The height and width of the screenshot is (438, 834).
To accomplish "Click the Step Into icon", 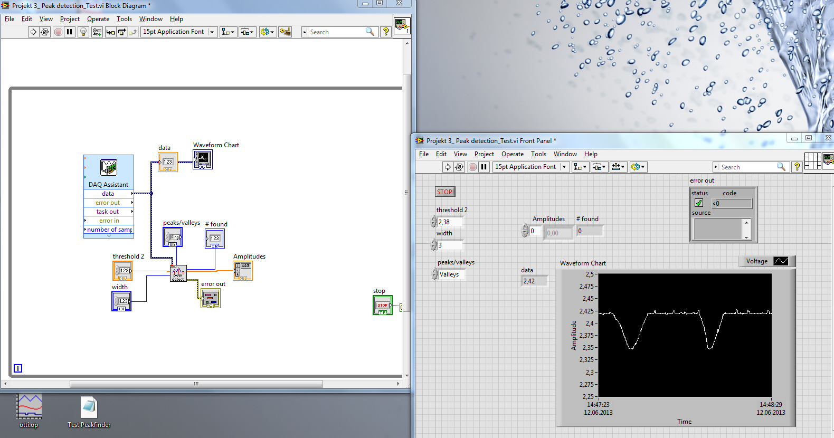I will [x=110, y=32].
